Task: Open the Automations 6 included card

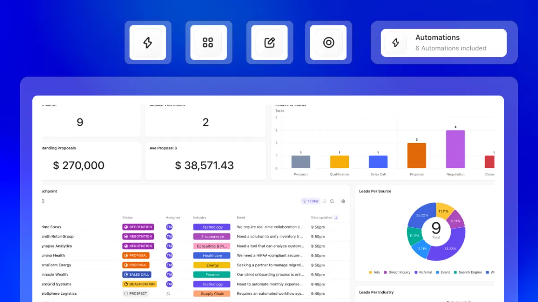Action: [x=444, y=43]
